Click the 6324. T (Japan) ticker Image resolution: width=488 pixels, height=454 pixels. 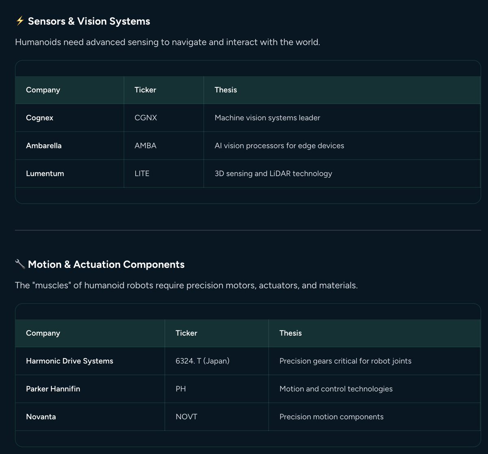(x=202, y=361)
